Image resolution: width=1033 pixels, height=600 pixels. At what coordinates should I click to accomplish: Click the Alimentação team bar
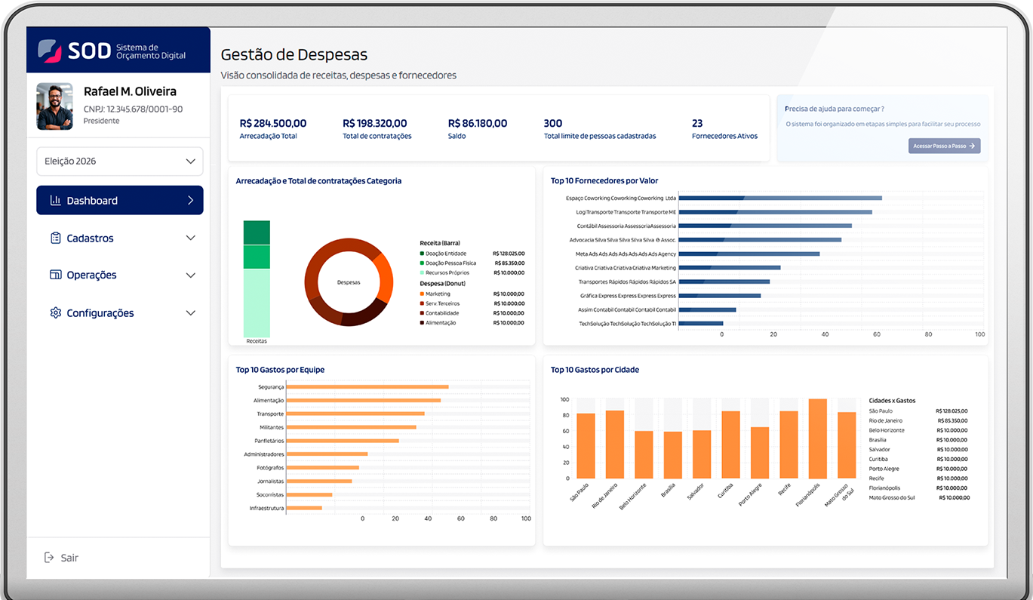364,400
